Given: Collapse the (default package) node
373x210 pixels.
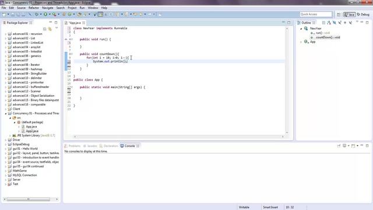Looking at the screenshot, I should click(x=15, y=123).
